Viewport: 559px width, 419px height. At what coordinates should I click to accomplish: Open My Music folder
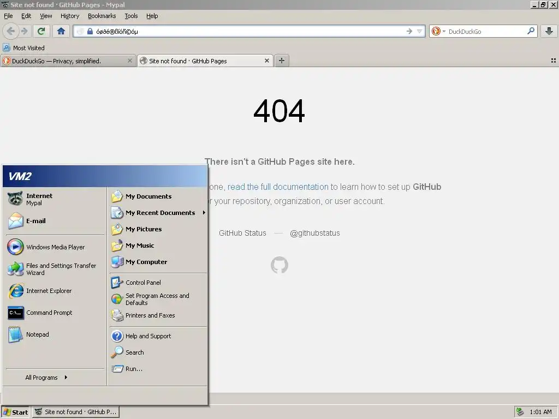pyautogui.click(x=158, y=246)
